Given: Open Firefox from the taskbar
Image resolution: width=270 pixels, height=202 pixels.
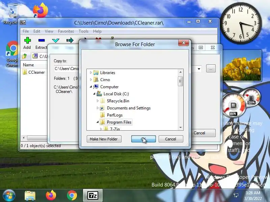Looking at the screenshot, I should 51,196.
